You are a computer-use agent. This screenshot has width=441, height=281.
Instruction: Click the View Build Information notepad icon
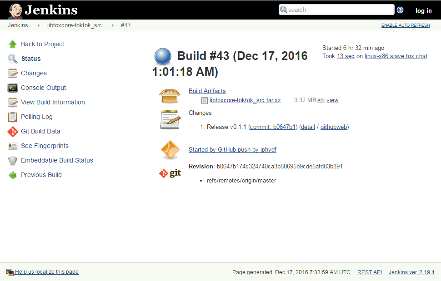click(x=13, y=103)
